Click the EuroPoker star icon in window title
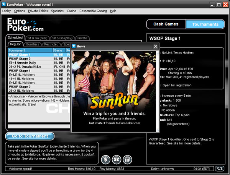Viewport: 230px width, 175px height. [x=4, y=4]
